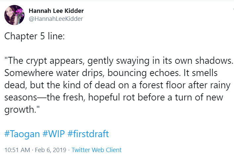The height and width of the screenshot is (157, 234).
Task: Click the "Chapter 5 line:" text
Action: (34, 36)
